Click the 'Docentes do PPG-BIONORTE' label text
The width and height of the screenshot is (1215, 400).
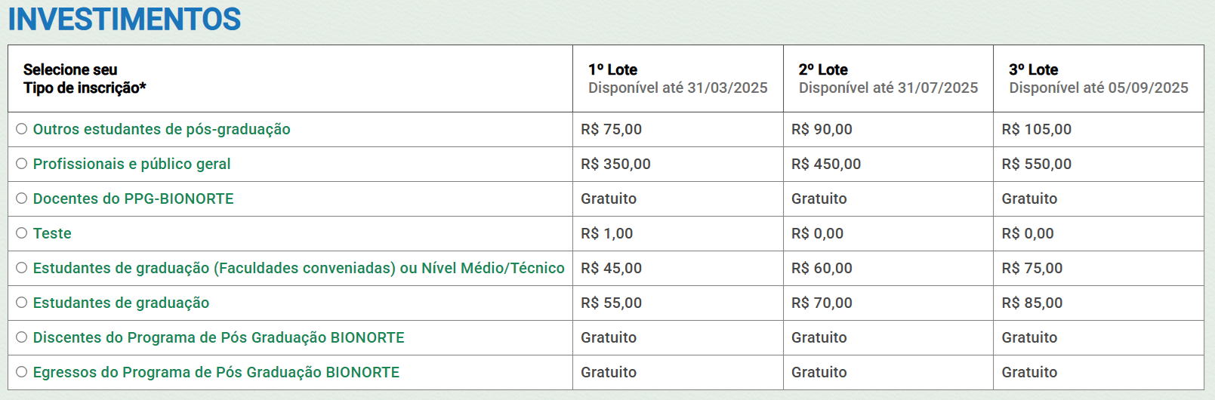tap(133, 198)
